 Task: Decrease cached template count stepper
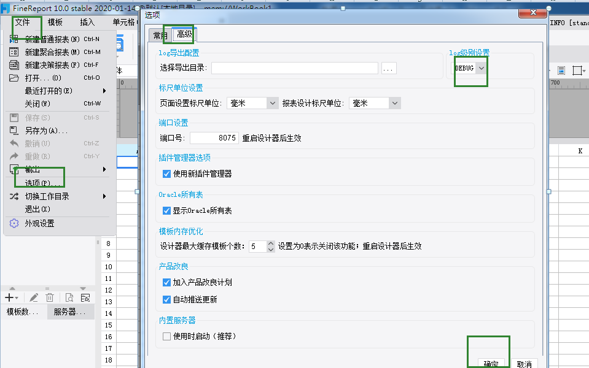point(271,250)
